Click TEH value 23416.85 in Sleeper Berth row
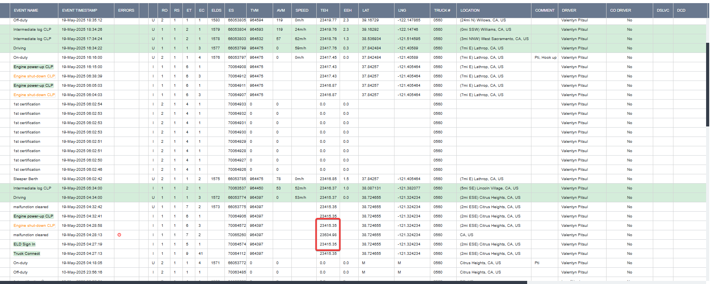 point(328,179)
